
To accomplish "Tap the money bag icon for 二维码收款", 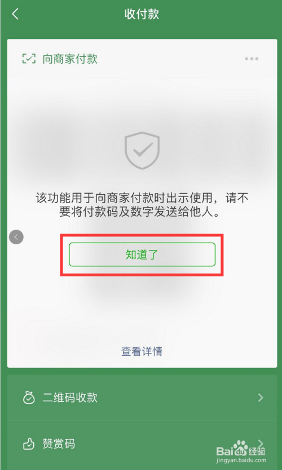I will coord(29,398).
